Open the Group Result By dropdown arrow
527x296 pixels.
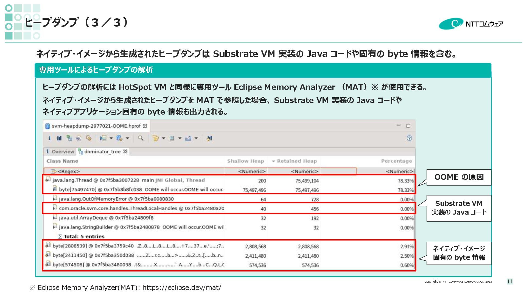[164, 138]
